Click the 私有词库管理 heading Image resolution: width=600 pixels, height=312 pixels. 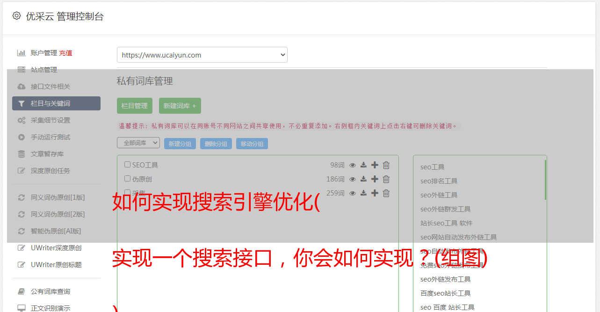(x=145, y=81)
